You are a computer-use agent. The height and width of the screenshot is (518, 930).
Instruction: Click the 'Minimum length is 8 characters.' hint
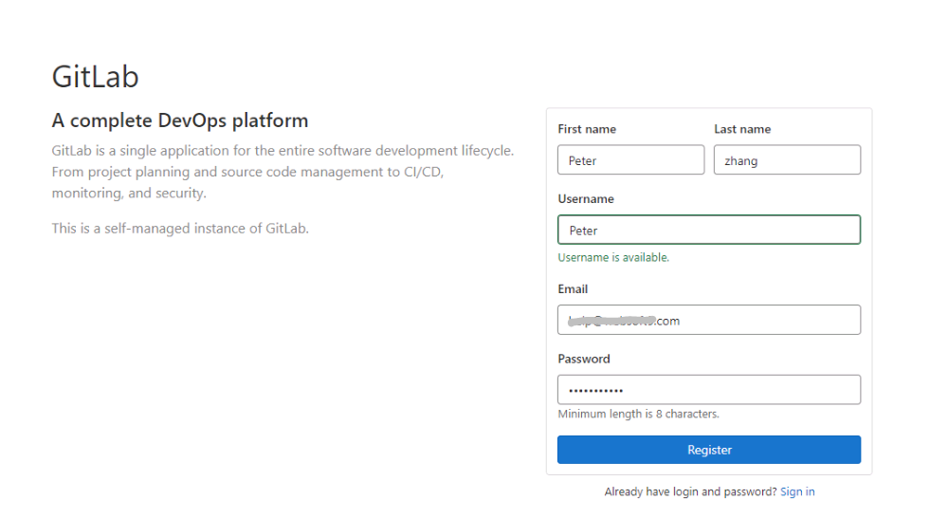[x=638, y=415]
